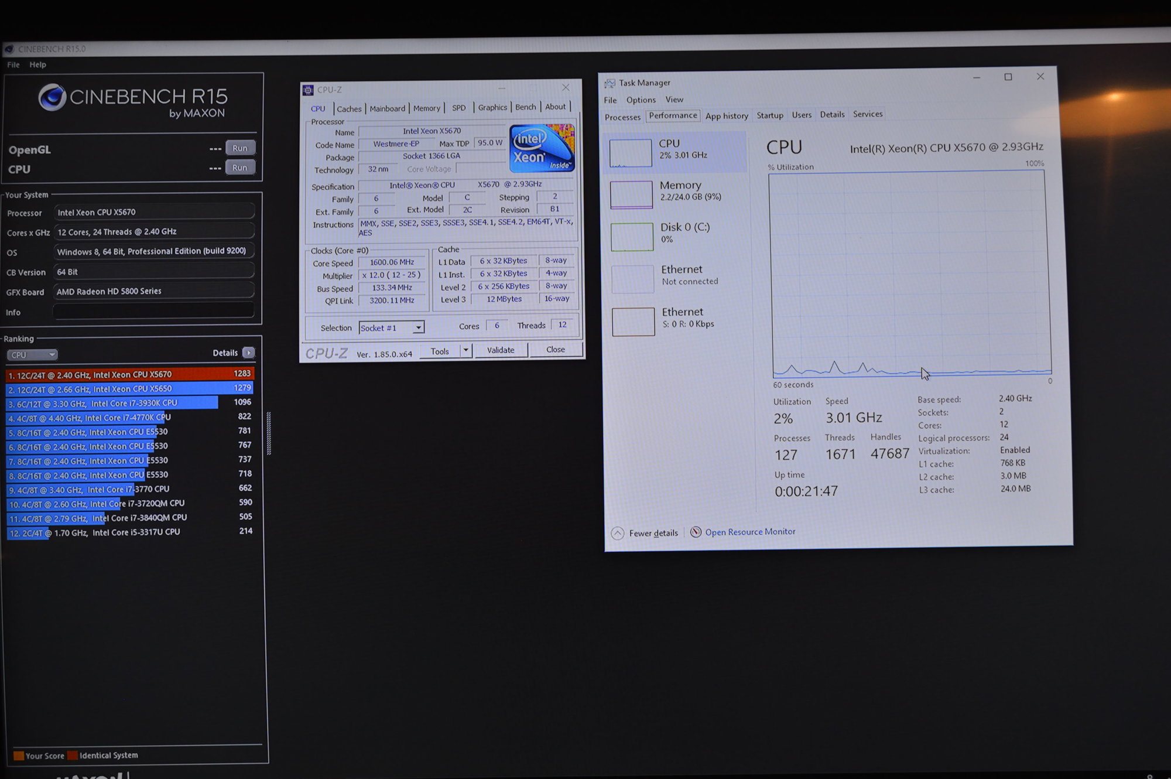Click the Validate button in CPU-Z

click(x=501, y=350)
